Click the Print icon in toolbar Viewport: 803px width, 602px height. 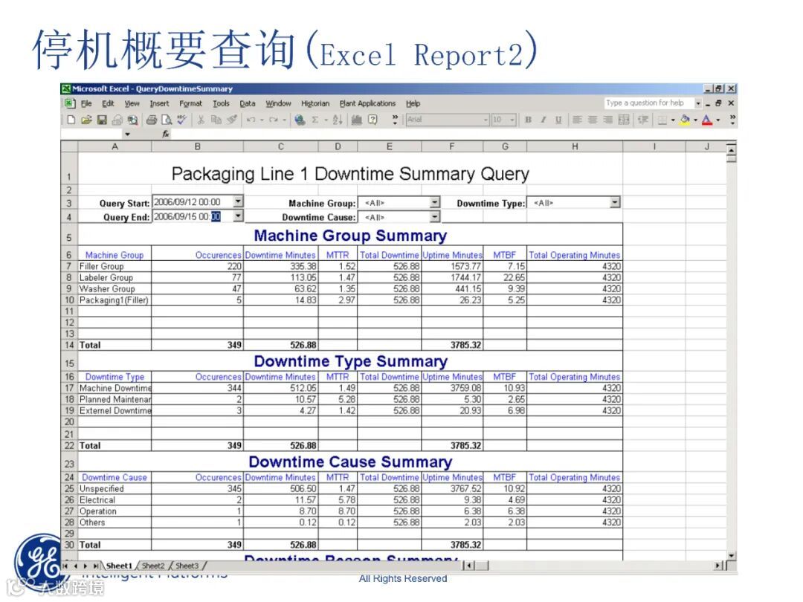tap(151, 120)
